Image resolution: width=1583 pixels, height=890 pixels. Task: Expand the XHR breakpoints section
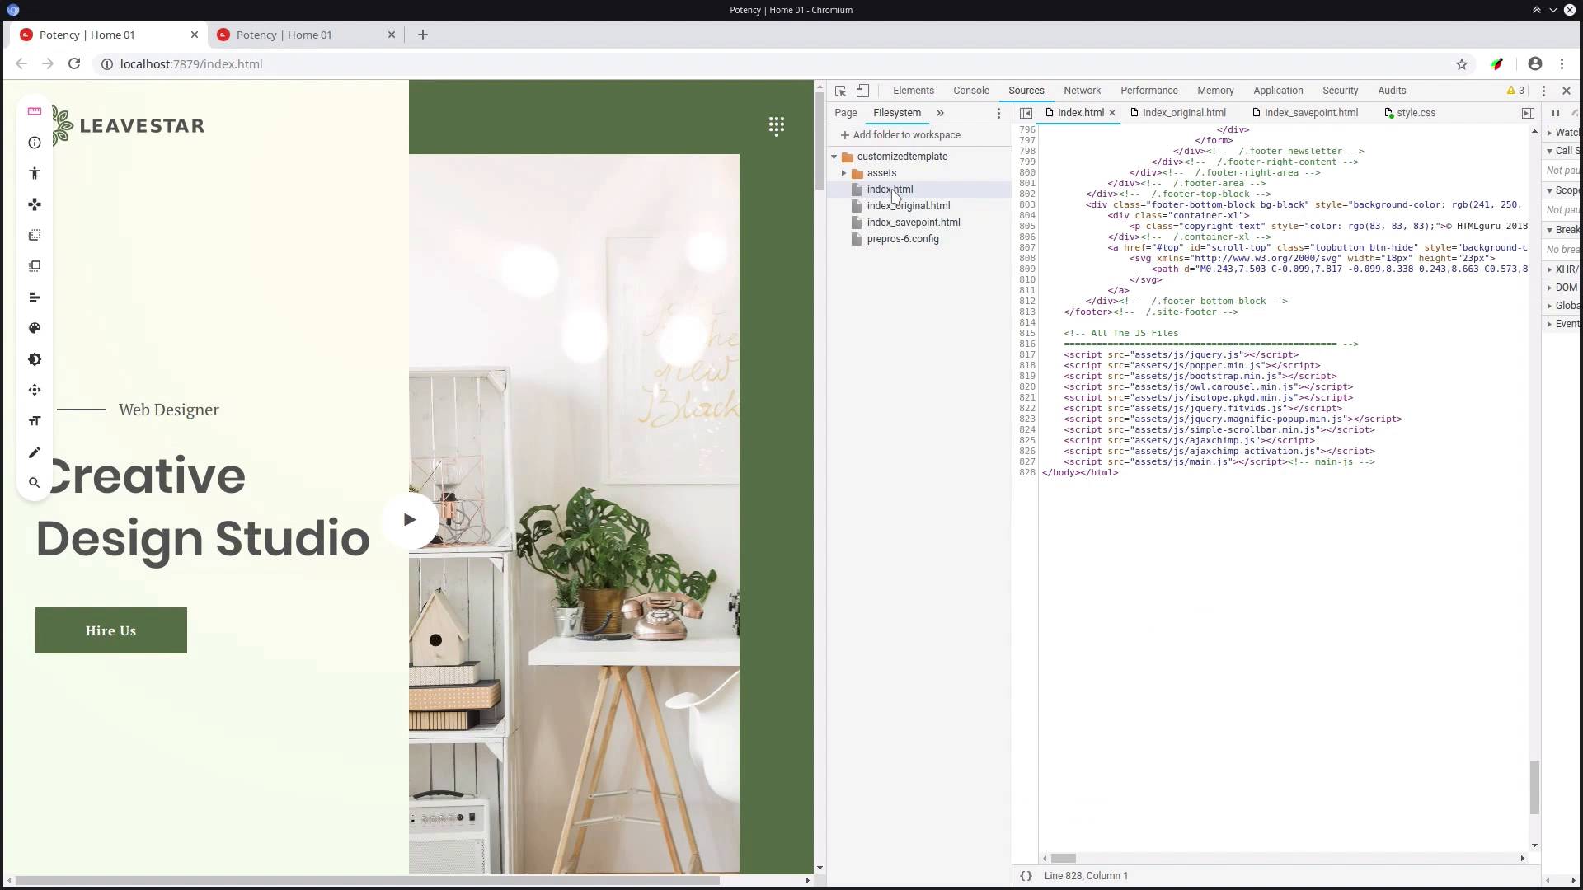pos(1562,269)
